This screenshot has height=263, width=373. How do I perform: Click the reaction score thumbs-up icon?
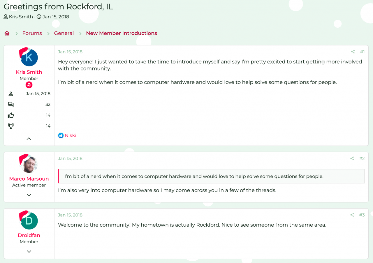pyautogui.click(x=11, y=115)
